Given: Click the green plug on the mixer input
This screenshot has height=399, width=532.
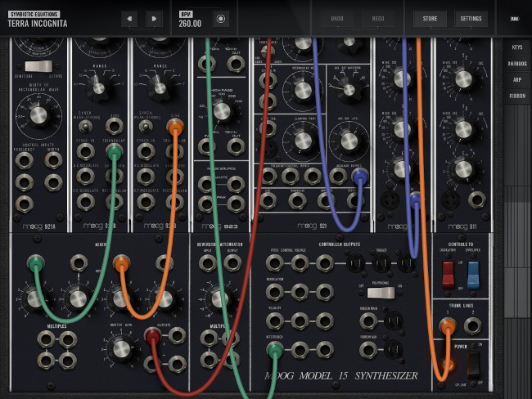Looking at the screenshot, I should tap(34, 262).
